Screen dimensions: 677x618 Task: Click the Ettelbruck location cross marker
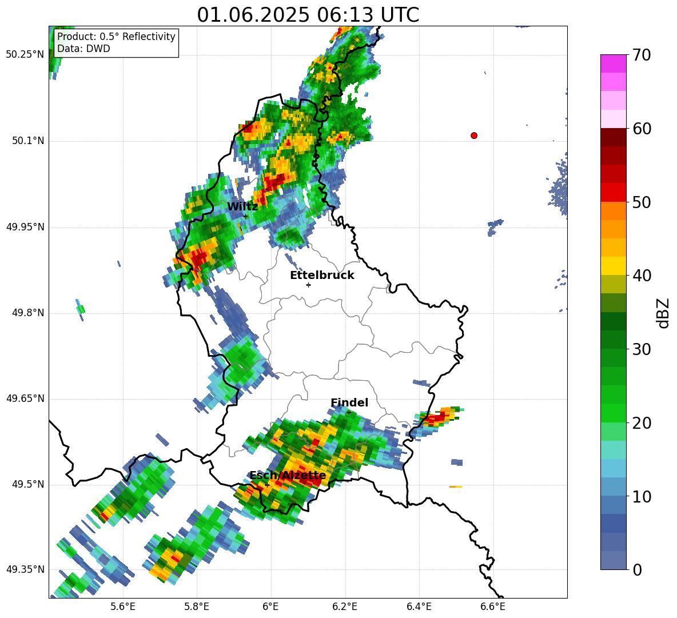308,285
